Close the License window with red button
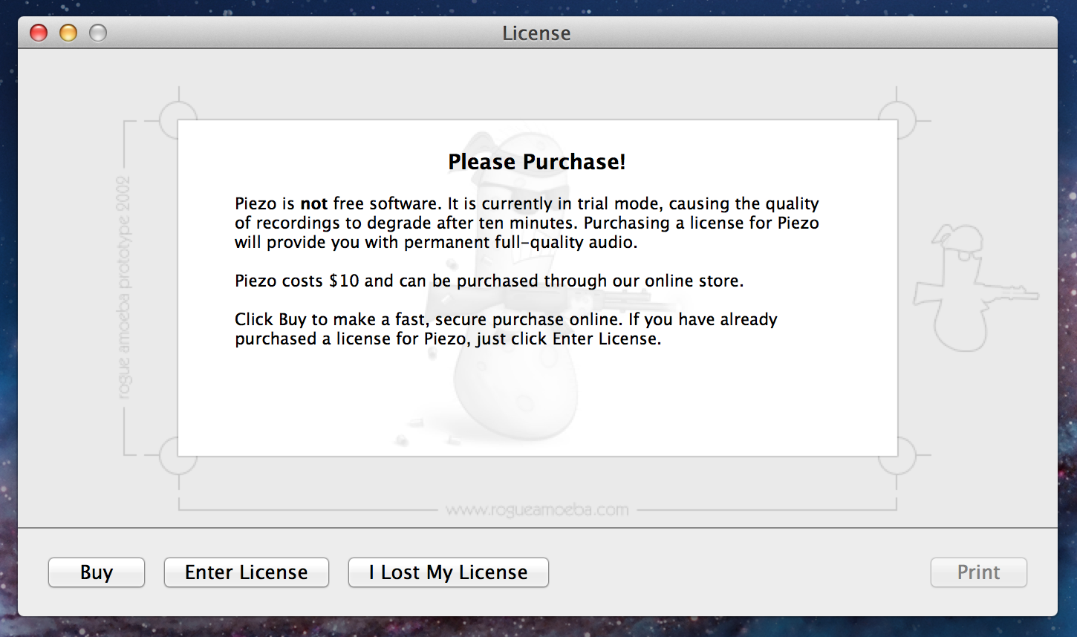The image size is (1077, 637). click(39, 33)
